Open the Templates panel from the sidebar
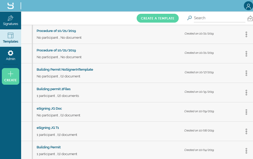Viewport: 253px width, 159px height. click(10, 38)
